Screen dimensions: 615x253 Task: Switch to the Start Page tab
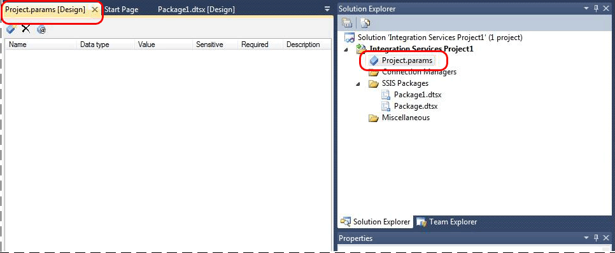click(x=121, y=10)
